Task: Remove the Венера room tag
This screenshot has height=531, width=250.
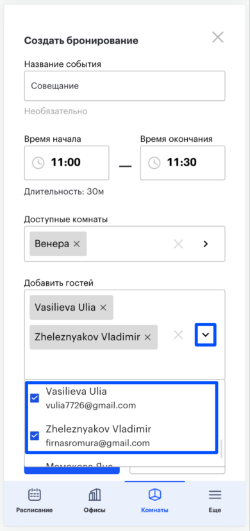Action: click(77, 244)
